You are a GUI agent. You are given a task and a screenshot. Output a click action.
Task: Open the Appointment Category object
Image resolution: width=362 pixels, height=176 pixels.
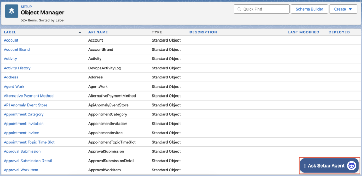24,114
